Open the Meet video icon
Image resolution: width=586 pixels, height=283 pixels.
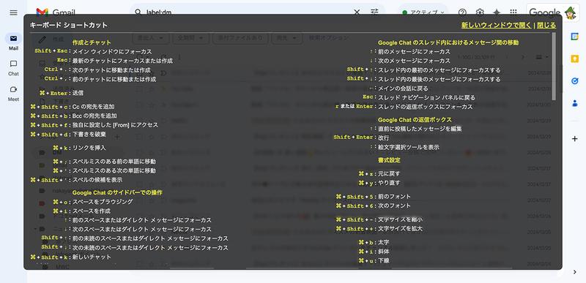point(13,89)
